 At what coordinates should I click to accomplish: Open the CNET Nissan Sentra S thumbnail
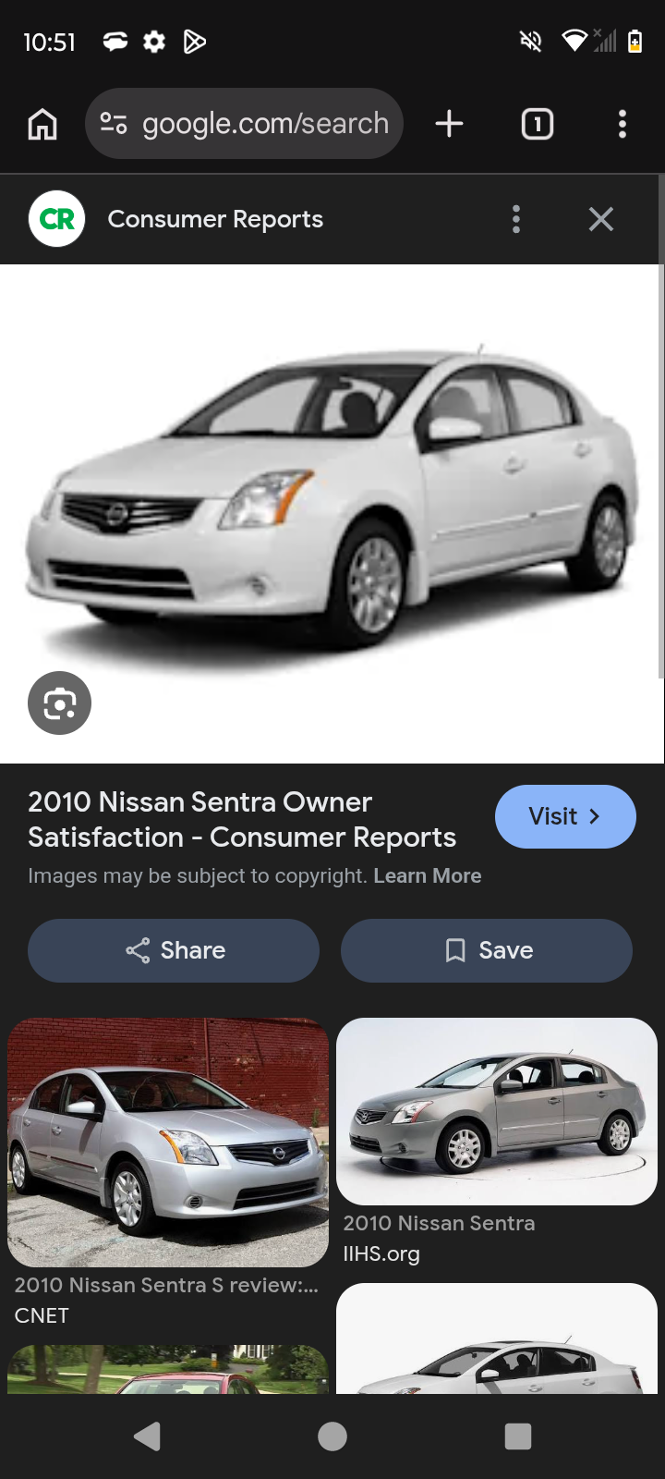coord(168,1143)
